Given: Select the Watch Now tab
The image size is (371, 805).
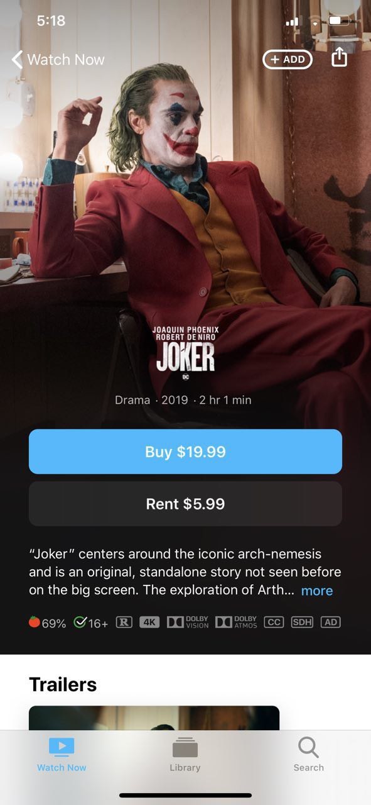Looking at the screenshot, I should point(62,755).
